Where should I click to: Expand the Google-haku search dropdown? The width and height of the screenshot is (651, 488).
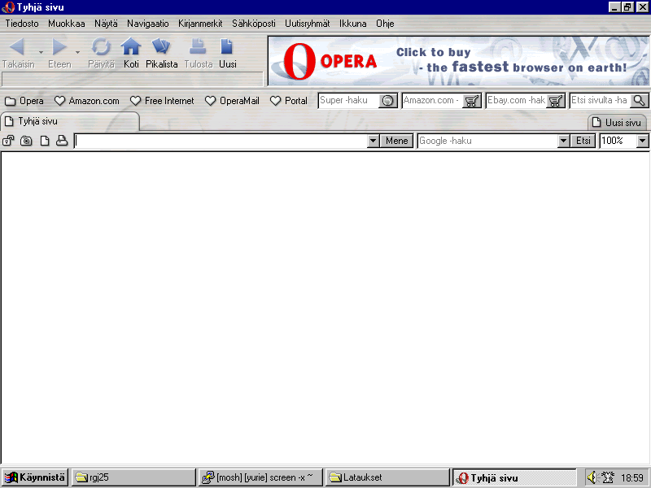(563, 141)
